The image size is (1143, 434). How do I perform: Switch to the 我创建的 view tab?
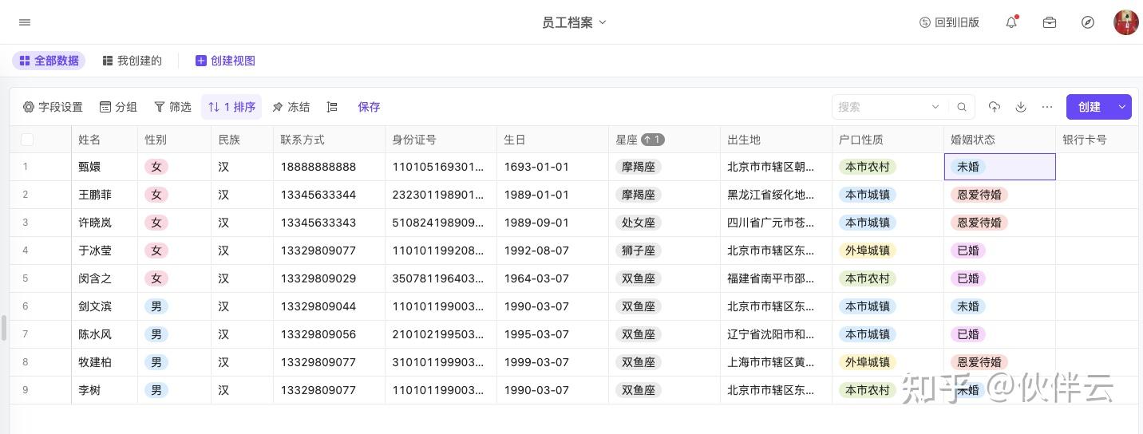pyautogui.click(x=132, y=61)
